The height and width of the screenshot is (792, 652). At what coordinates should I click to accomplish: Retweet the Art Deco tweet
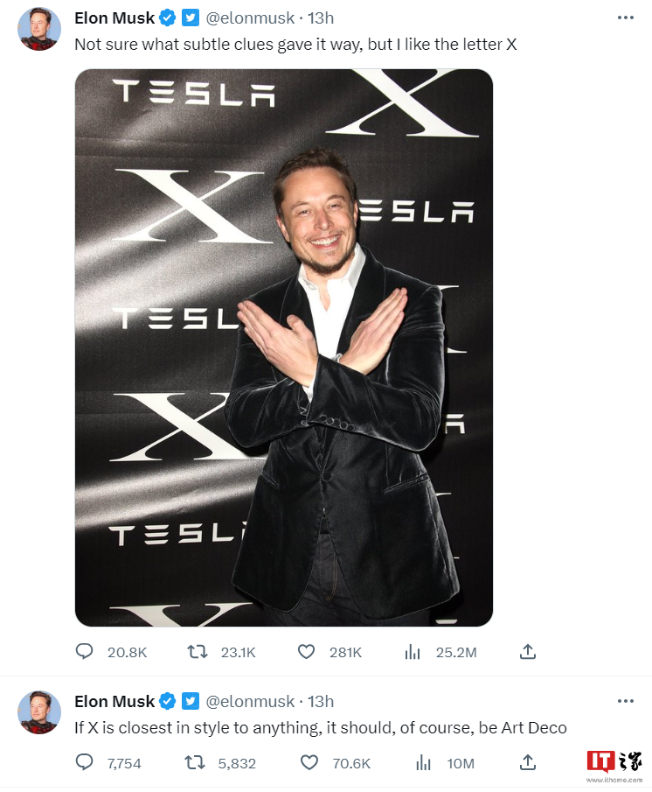point(195,762)
